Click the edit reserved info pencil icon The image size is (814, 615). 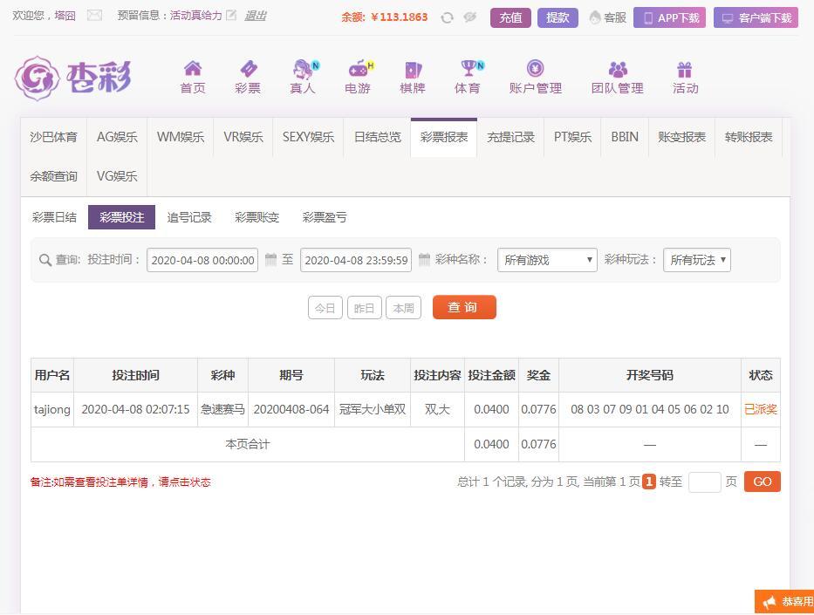coord(231,16)
